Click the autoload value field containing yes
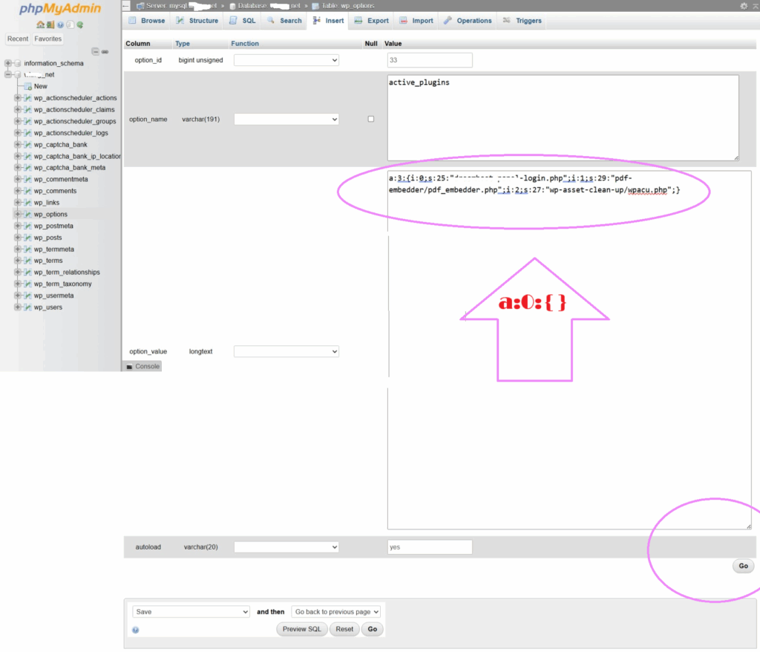 [x=430, y=547]
